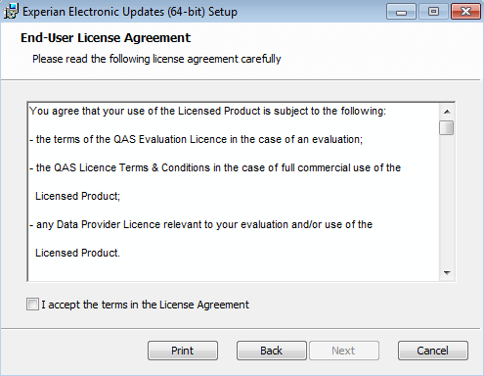Cancel the Experian Electronic Updates setup
484x376 pixels.
[433, 351]
